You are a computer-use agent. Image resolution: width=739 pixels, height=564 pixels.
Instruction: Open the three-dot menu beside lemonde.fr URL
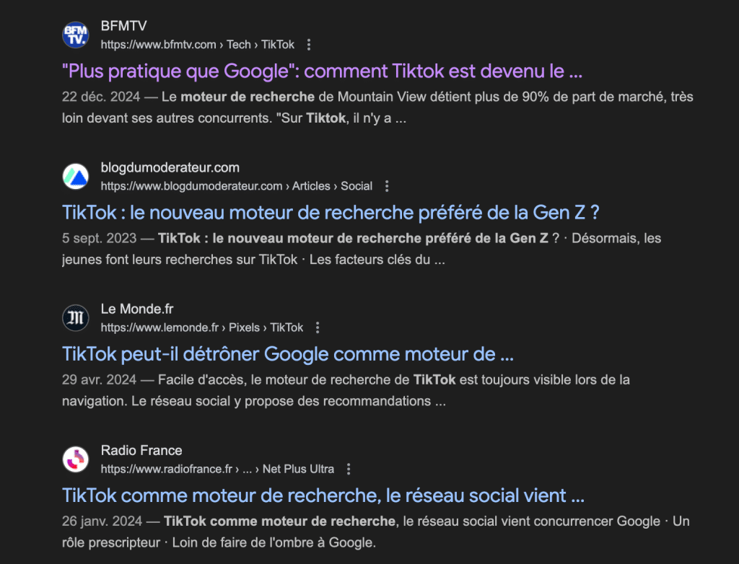[318, 327]
